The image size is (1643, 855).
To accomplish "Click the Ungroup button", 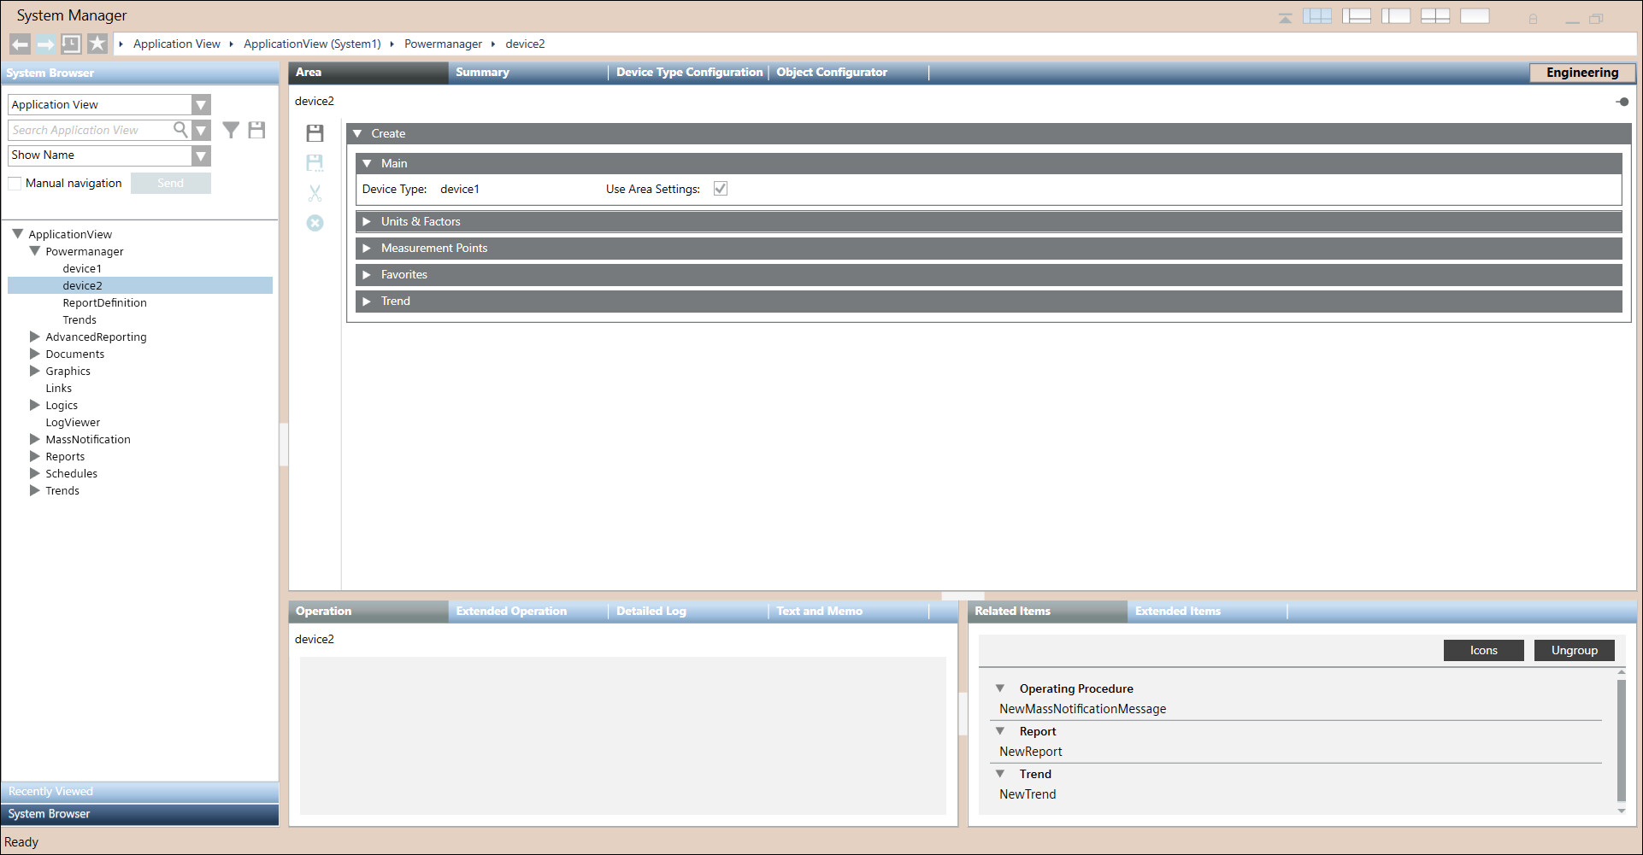I will point(1574,650).
